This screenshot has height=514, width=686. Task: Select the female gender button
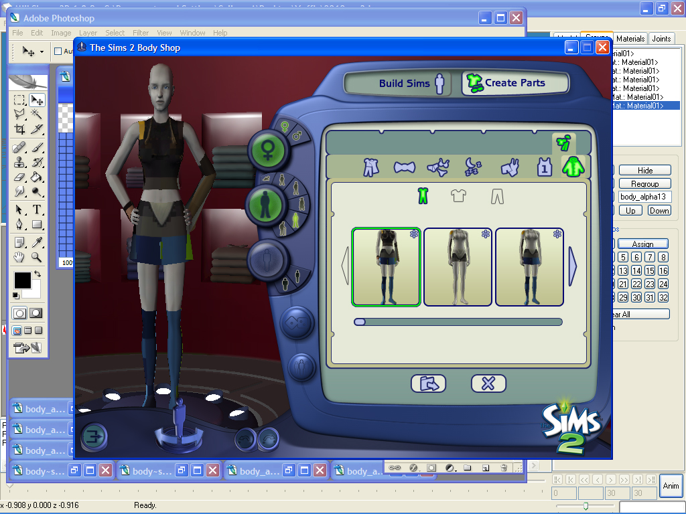[269, 148]
